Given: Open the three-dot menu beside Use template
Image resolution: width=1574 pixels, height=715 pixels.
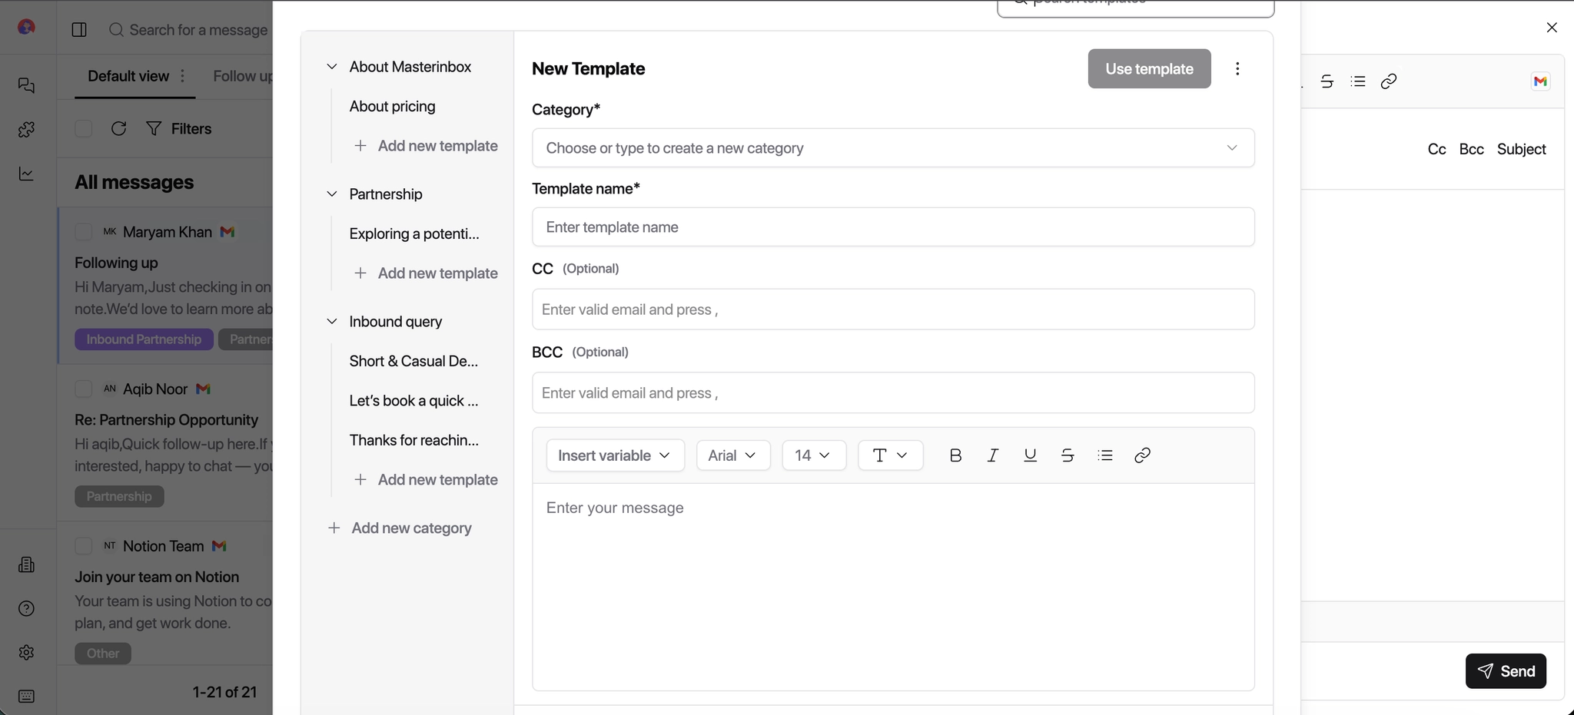Looking at the screenshot, I should click(x=1237, y=68).
